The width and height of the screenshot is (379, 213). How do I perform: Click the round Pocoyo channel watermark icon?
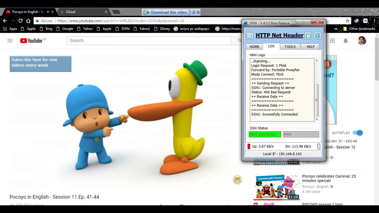point(237,180)
